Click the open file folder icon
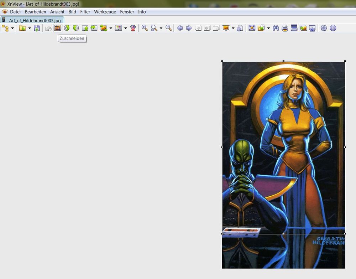The image size is (356, 279). coord(22,28)
